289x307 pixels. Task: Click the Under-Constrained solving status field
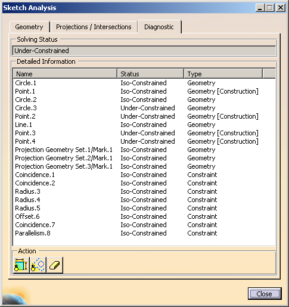tap(144, 51)
